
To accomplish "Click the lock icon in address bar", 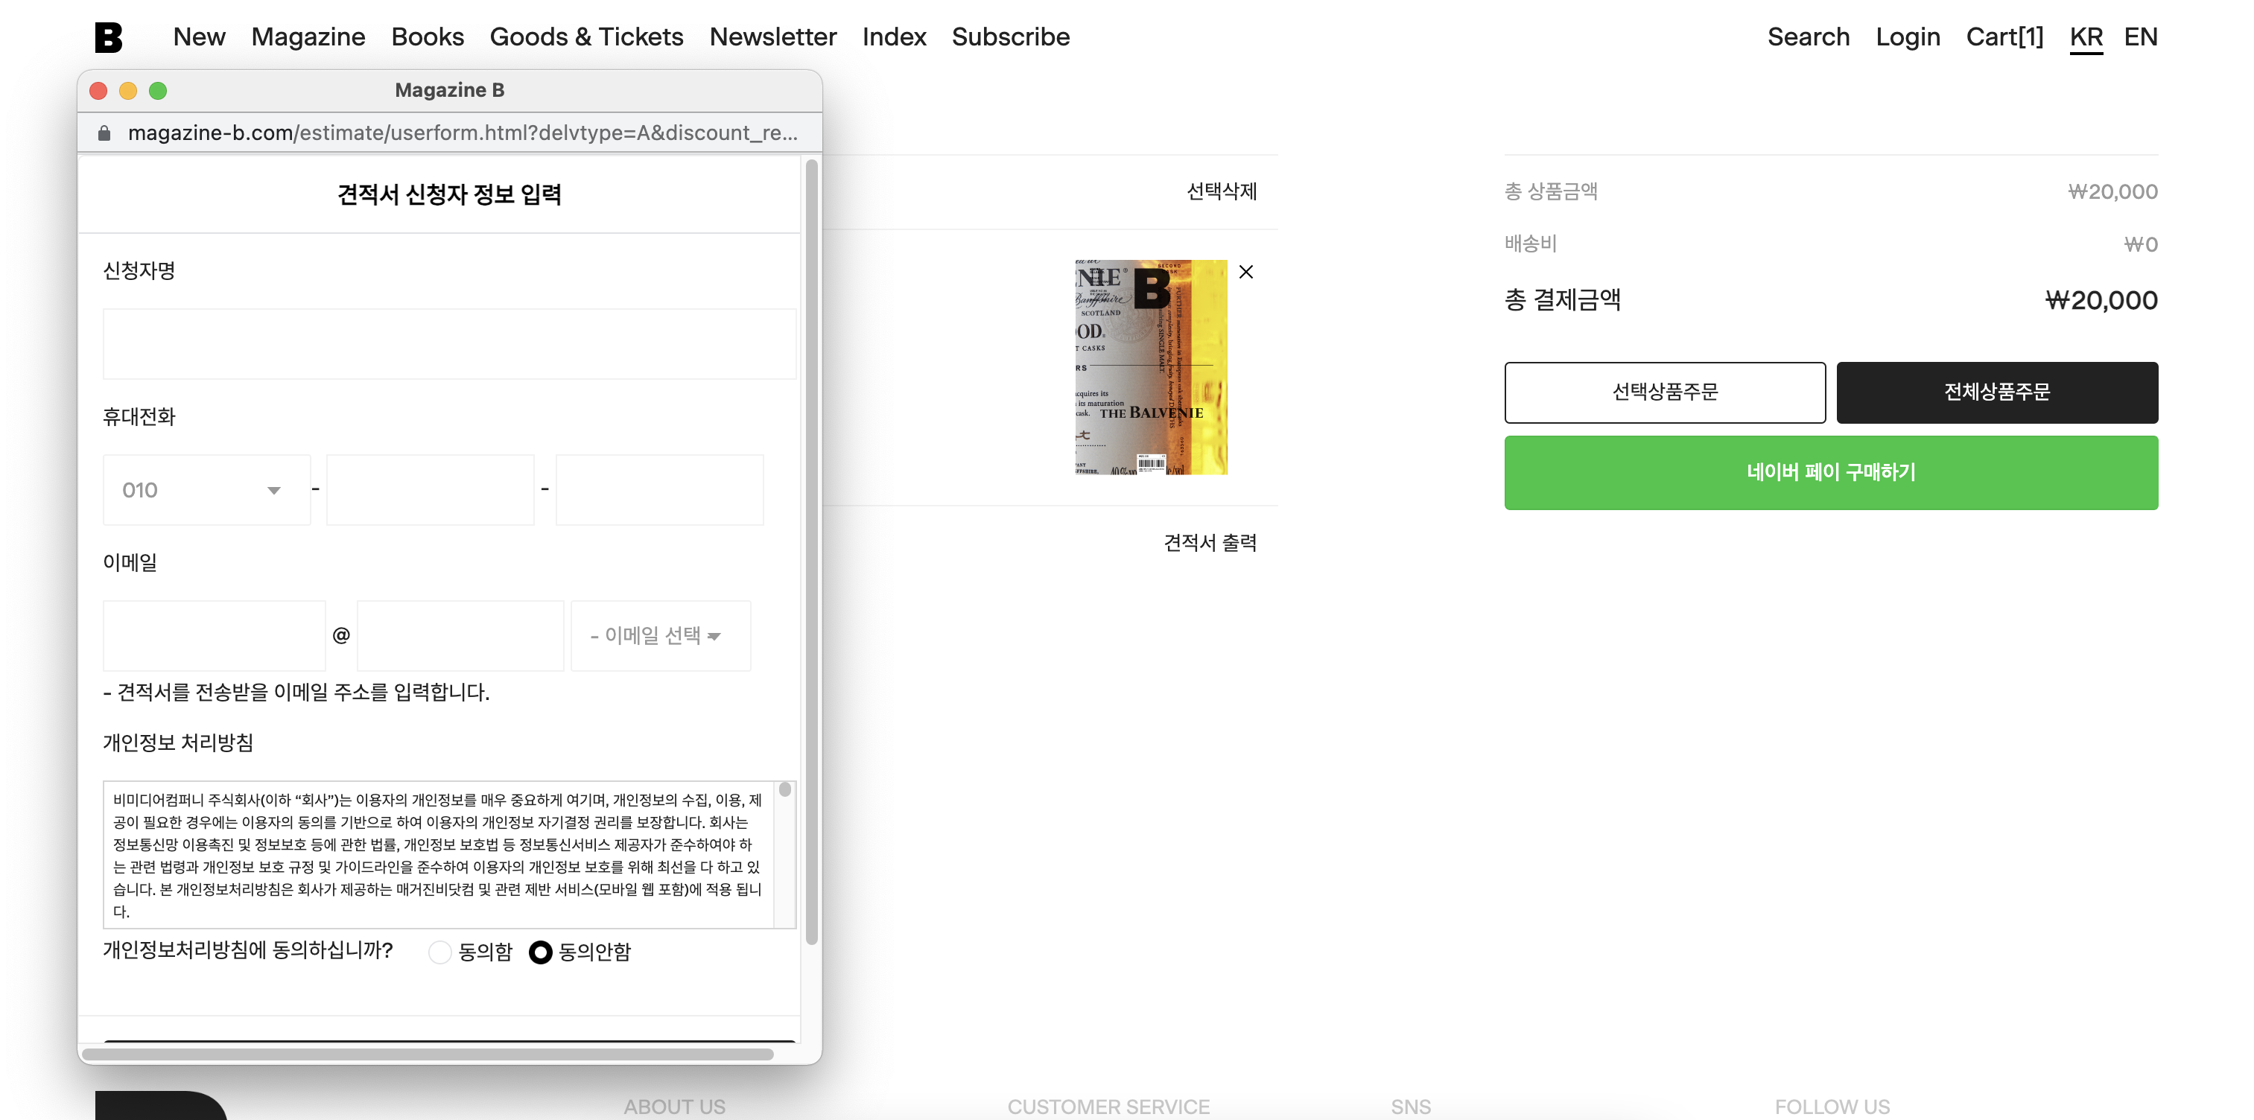I will point(104,133).
